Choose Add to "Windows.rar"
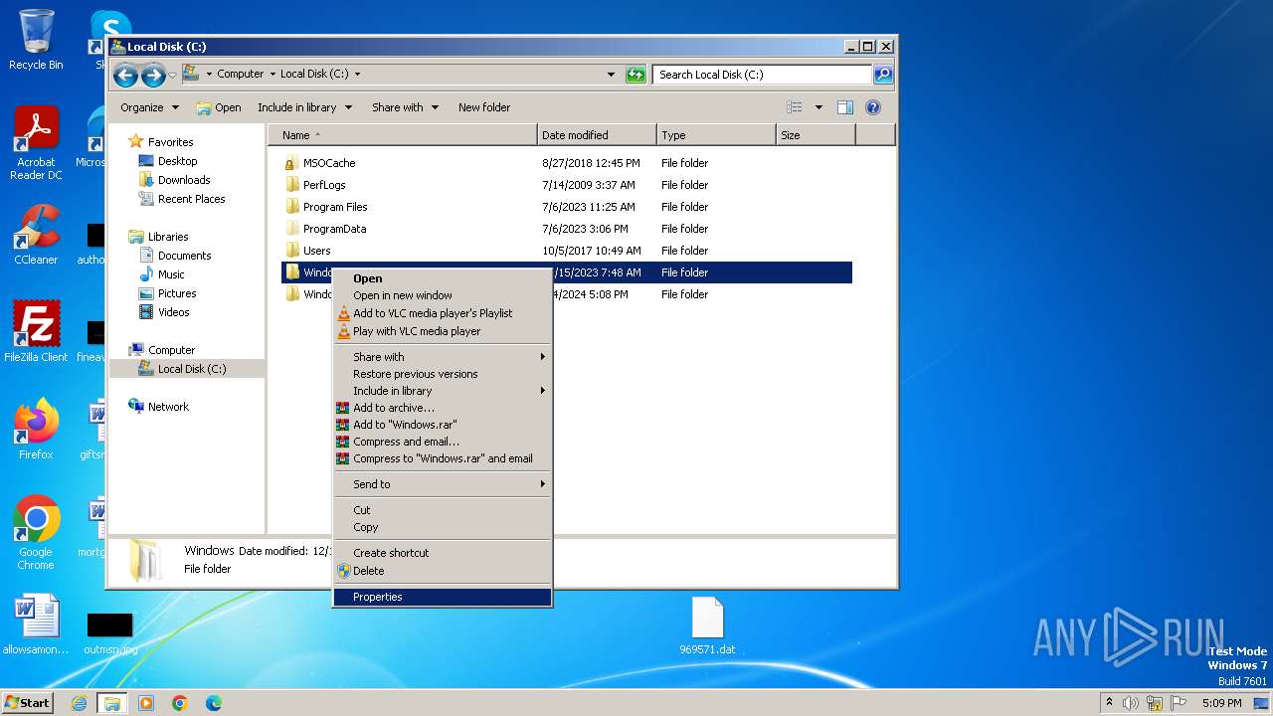 point(443,425)
